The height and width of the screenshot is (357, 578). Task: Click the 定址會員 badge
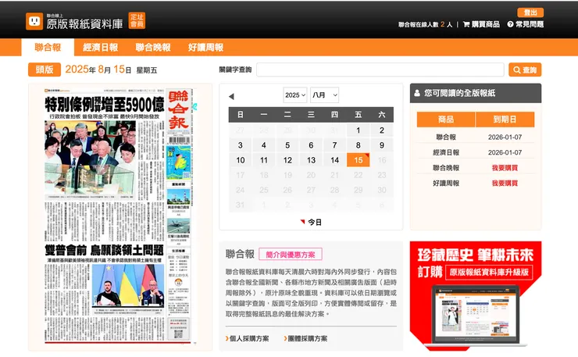coord(137,20)
